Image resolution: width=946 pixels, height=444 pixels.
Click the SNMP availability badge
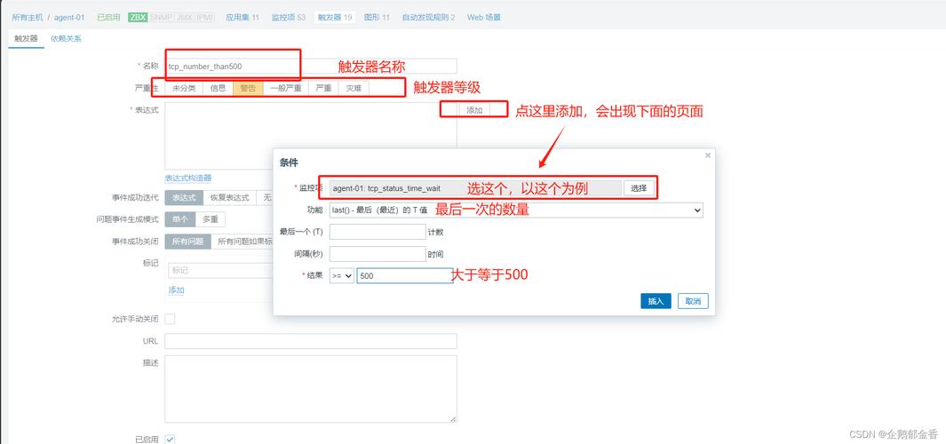(x=160, y=18)
